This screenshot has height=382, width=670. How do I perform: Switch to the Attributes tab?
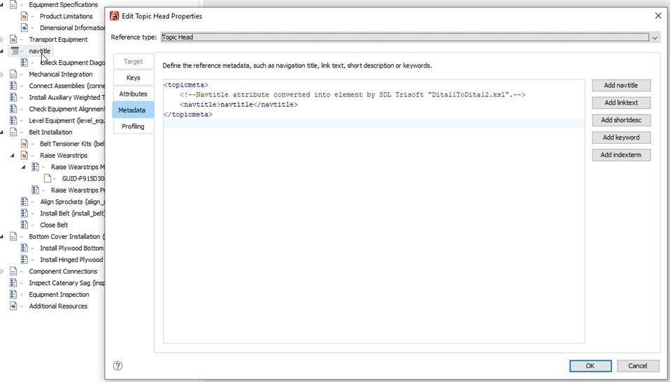[133, 94]
